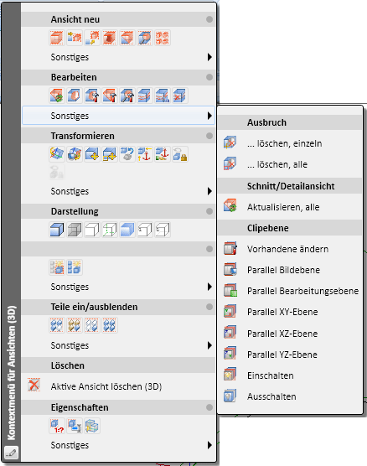Image resolution: width=367 pixels, height=466 pixels.
Task: Click the blue list with lightbulb cube icon
Action: tap(75, 267)
